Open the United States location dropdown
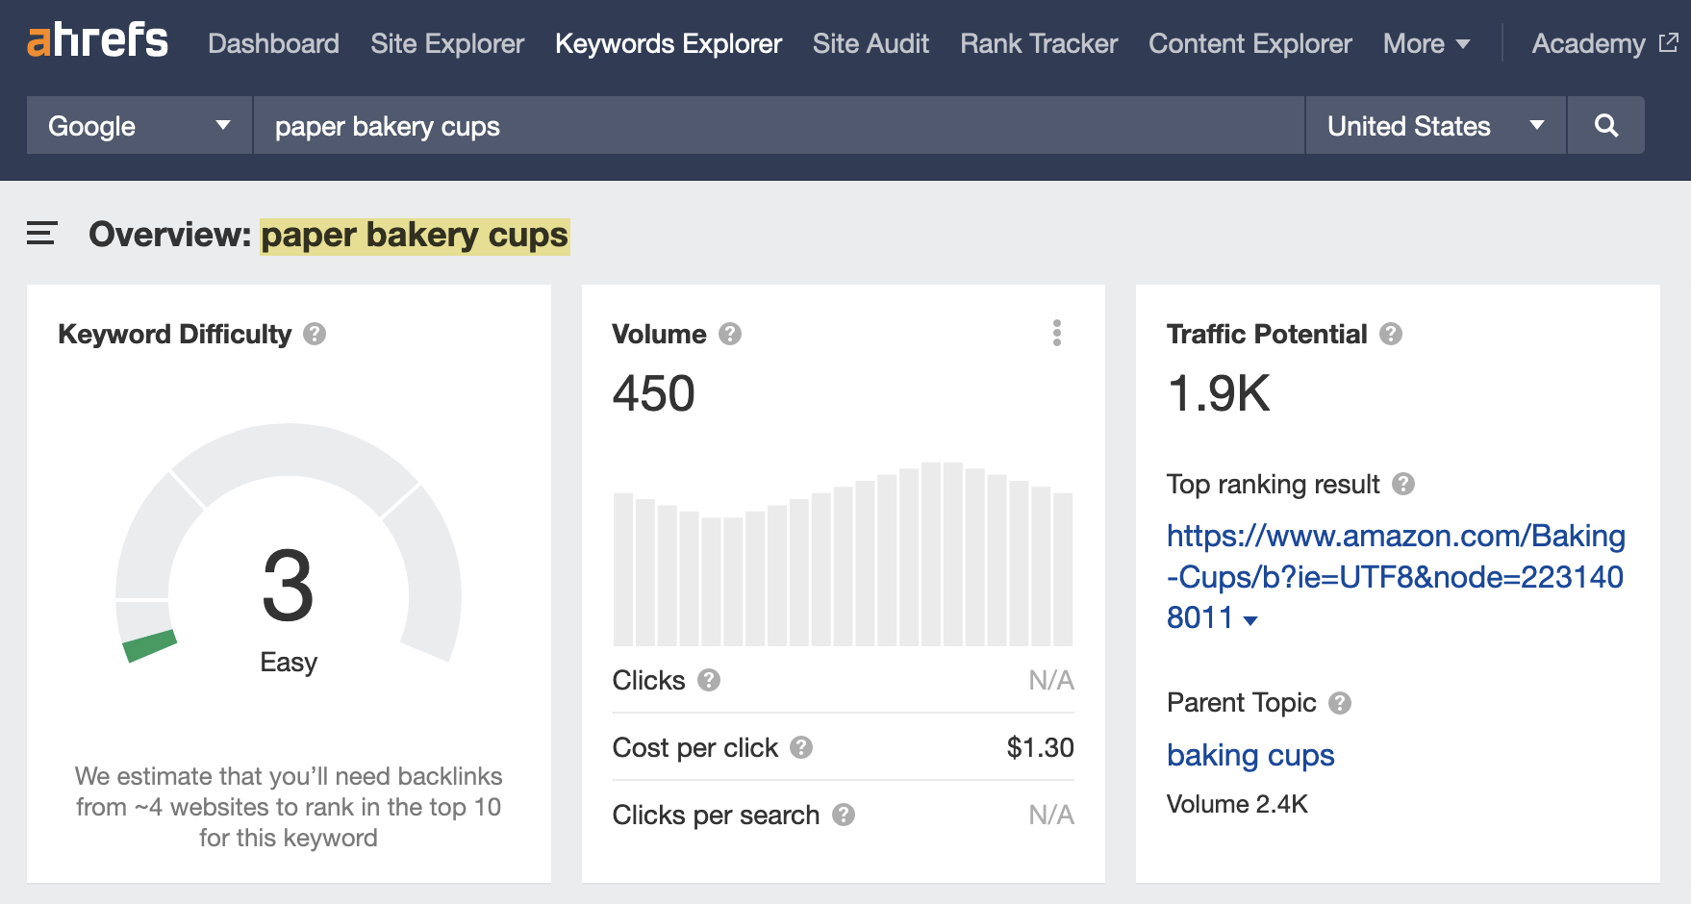1691x904 pixels. pyautogui.click(x=1433, y=125)
